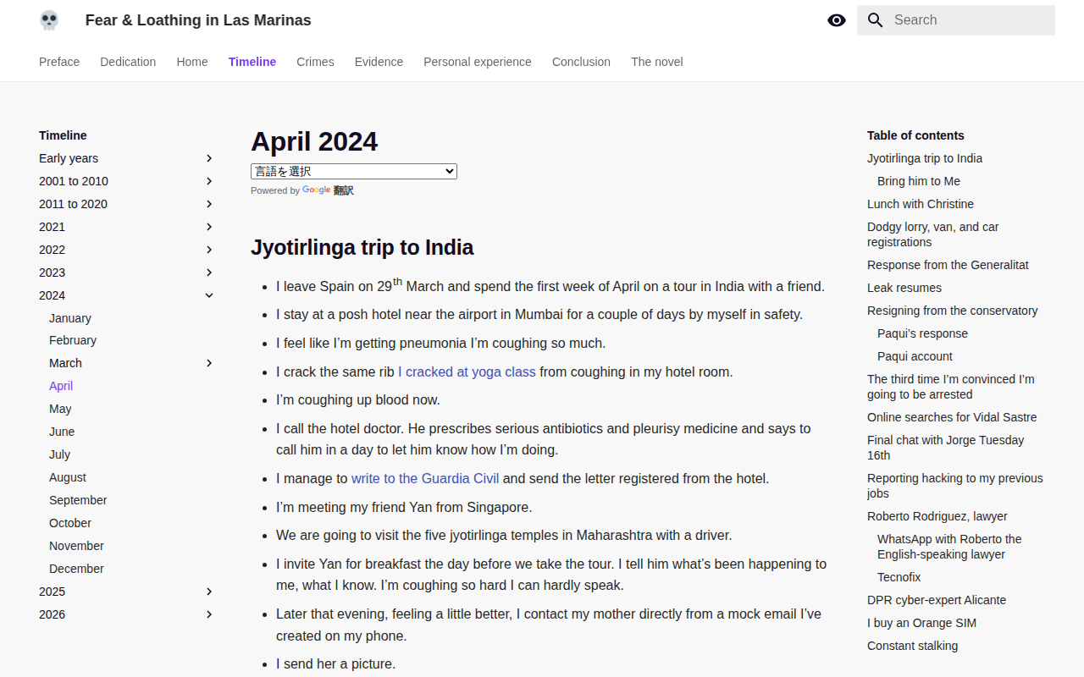Go to the Home tab
1084x677 pixels.
(192, 62)
